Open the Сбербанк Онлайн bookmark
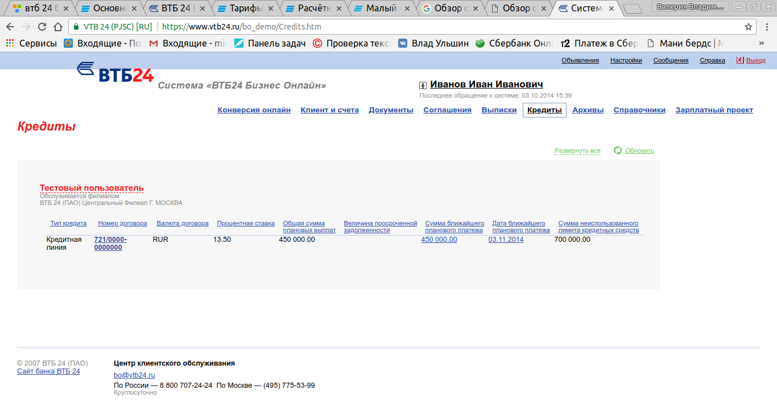Viewport: 777px width, 419px height. 514,43
